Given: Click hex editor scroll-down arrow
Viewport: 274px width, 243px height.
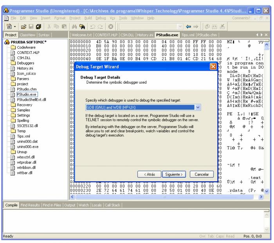Looking at the screenshot, I should click(267, 191).
